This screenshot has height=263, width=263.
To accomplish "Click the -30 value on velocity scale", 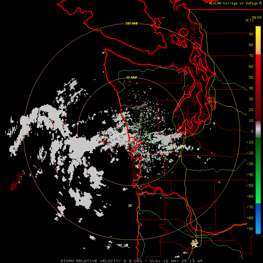I will (250, 164).
